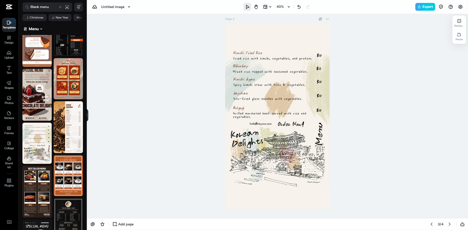
Task: Duplicate page icon in bottom bar
Action: [93, 224]
